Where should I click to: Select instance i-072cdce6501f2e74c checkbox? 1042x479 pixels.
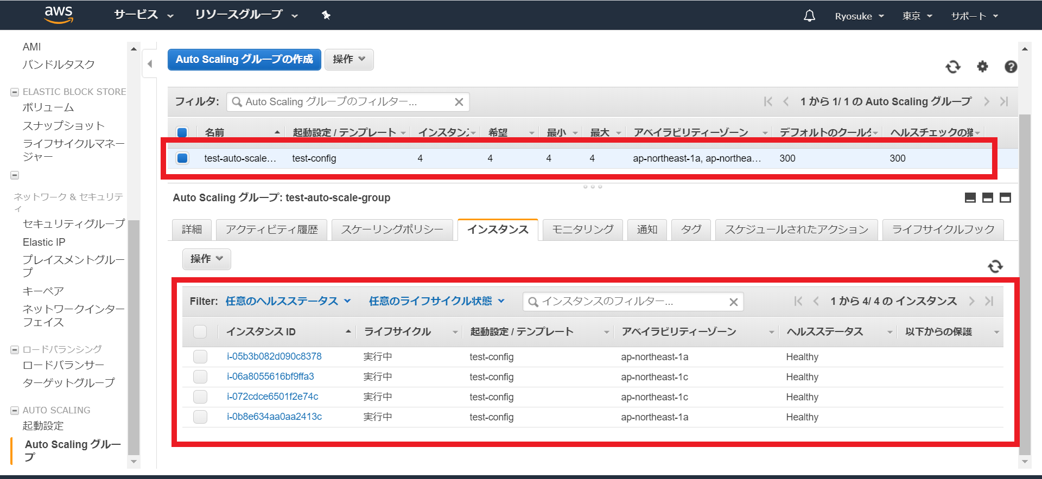[200, 397]
